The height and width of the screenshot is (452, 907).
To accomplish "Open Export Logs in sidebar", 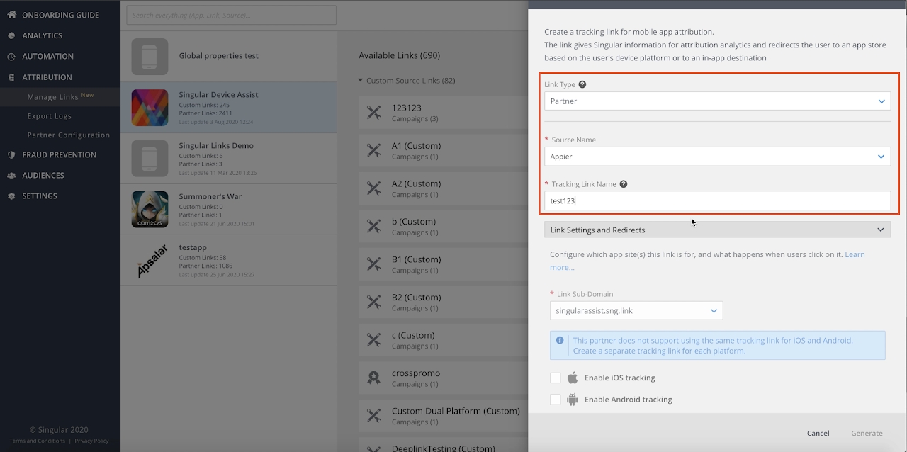I will tap(50, 116).
